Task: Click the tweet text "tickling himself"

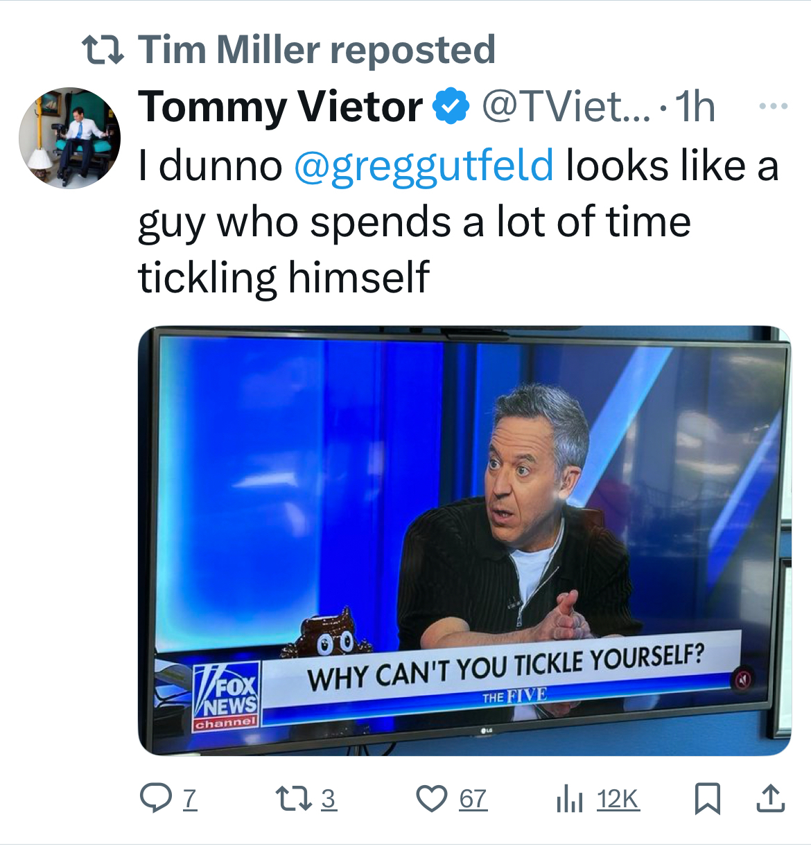Action: pyautogui.click(x=284, y=277)
